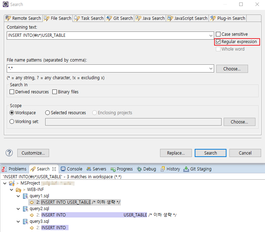Switch to the Task Search tab

tap(89, 18)
